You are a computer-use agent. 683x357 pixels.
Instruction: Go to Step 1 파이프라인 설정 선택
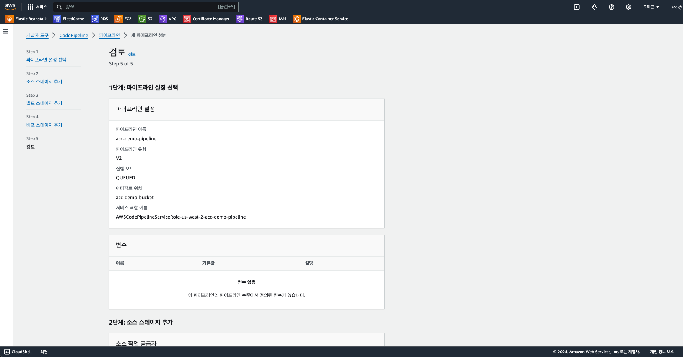point(46,60)
